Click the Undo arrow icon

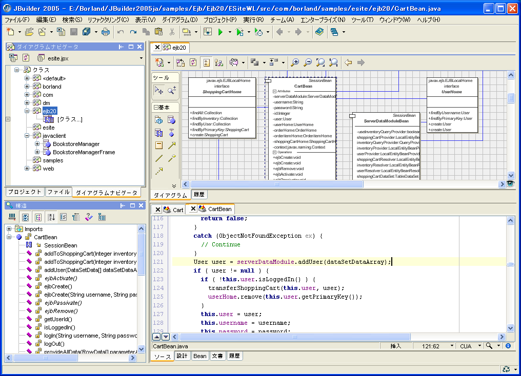click(121, 32)
